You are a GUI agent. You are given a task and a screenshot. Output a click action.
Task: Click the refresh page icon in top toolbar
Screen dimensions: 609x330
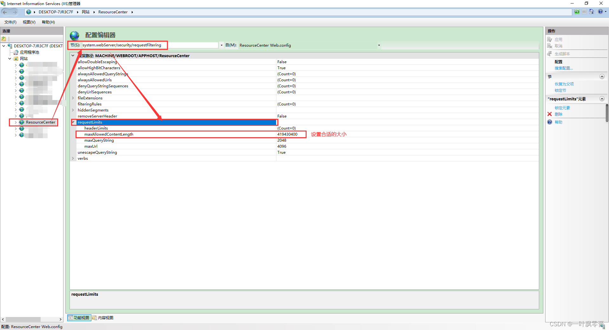click(x=577, y=12)
